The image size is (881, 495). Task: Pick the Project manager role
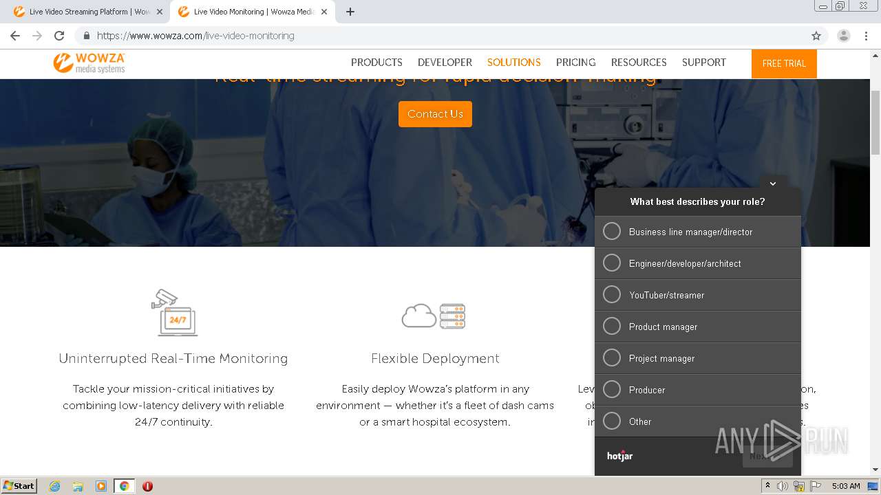click(x=698, y=358)
